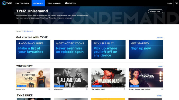Screen dimensions: 179x100
Task: Switch to Live TV & Guide tab
Action: 22,3
